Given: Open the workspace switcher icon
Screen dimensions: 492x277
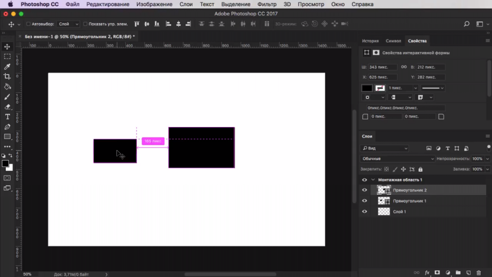Looking at the screenshot, I should click(480, 24).
